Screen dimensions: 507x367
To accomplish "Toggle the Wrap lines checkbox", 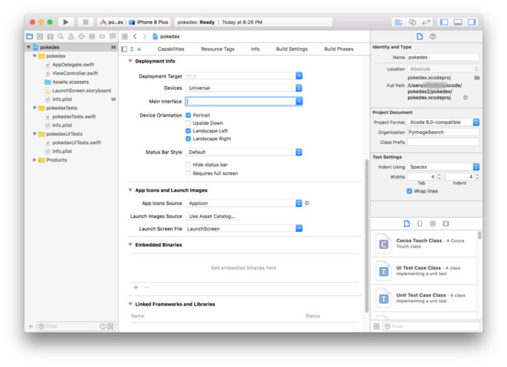I will pos(409,191).
